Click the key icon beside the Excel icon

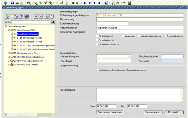pyautogui.click(x=125, y=3)
